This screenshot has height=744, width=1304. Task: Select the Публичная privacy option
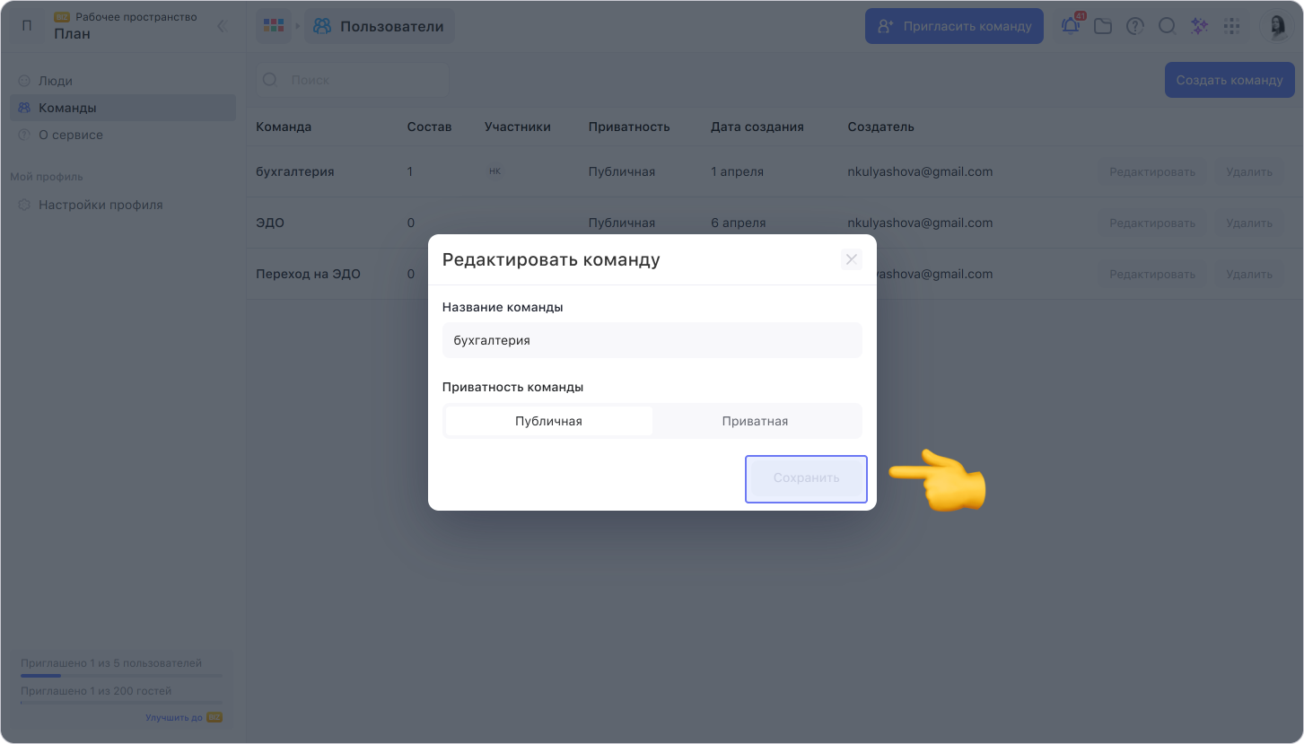pos(548,421)
